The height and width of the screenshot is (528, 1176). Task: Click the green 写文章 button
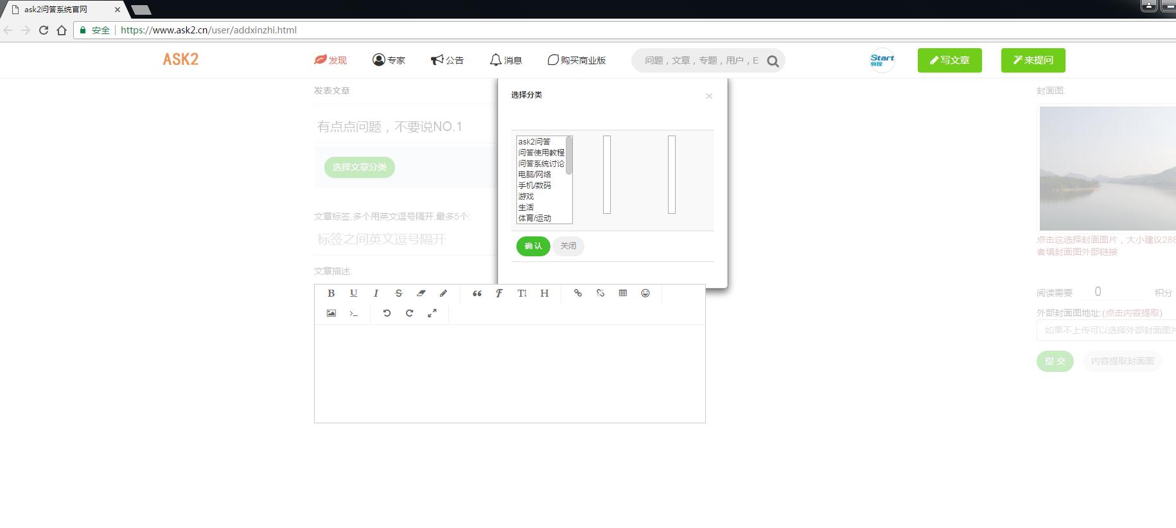coord(949,60)
